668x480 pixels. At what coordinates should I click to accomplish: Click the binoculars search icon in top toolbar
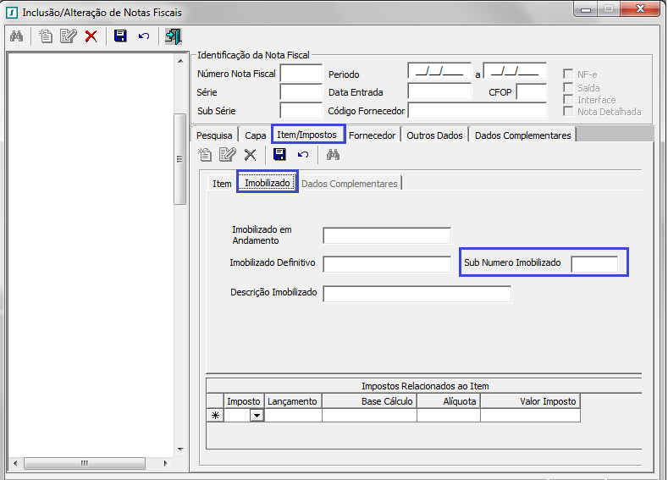coord(16,36)
